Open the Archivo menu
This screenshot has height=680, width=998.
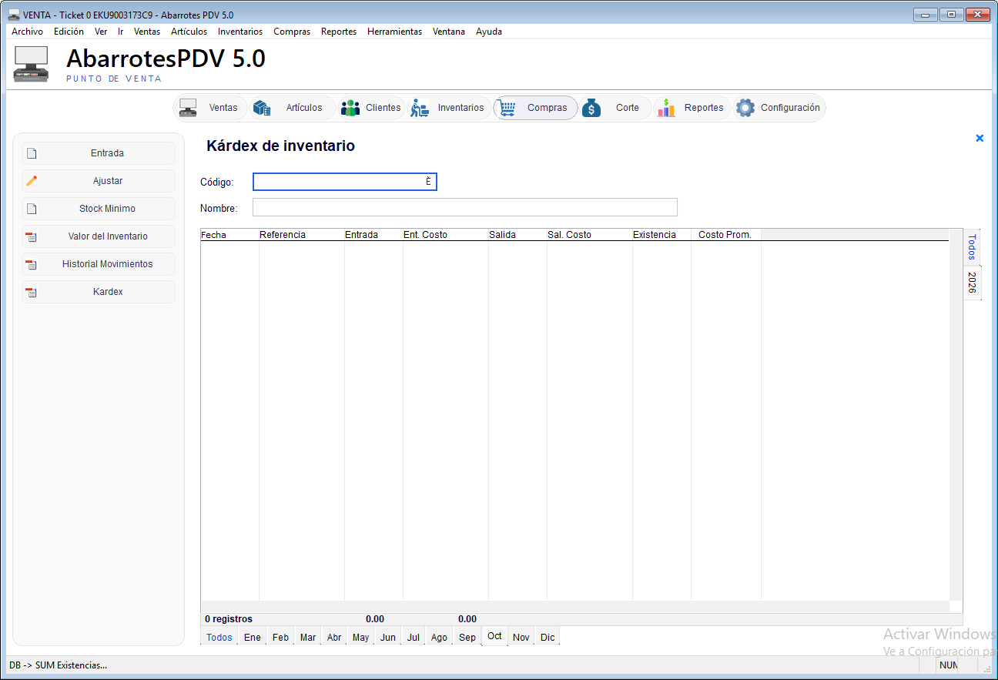coord(27,32)
